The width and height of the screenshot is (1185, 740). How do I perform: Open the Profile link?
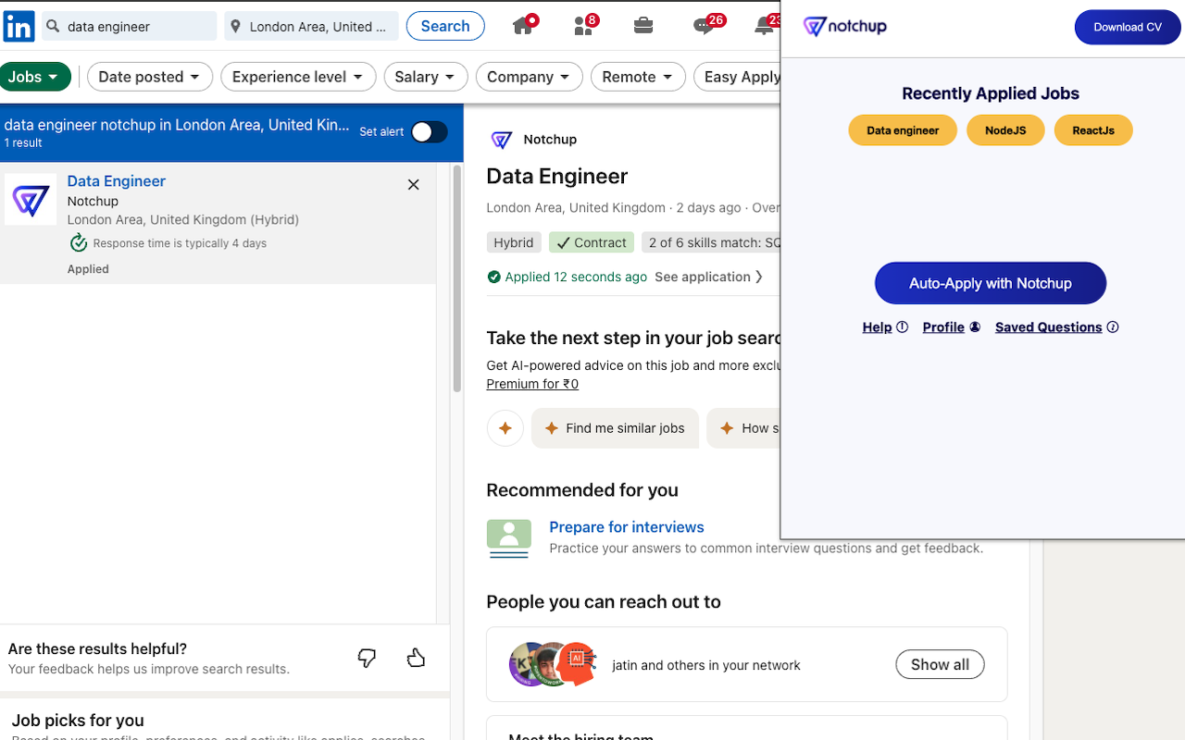pos(943,327)
